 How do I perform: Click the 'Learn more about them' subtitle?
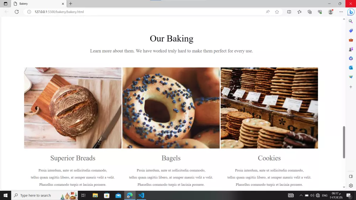(x=172, y=51)
